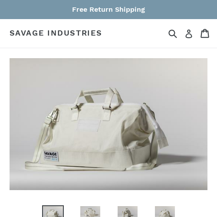This screenshot has height=217, width=217.
Task: Click the Free Return Shipping banner
Action: coord(108,10)
